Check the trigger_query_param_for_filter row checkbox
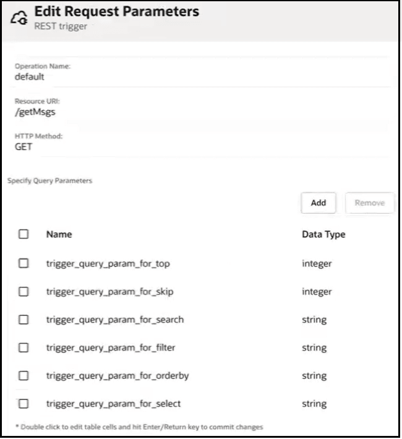The width and height of the screenshot is (402, 439). 24,347
